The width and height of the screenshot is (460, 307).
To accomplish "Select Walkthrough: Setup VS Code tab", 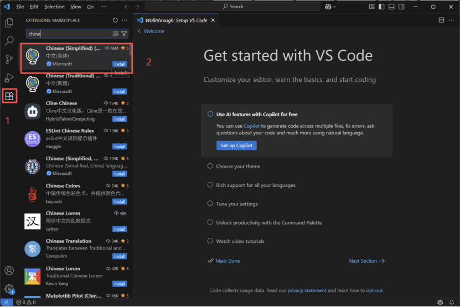I will (x=176, y=20).
